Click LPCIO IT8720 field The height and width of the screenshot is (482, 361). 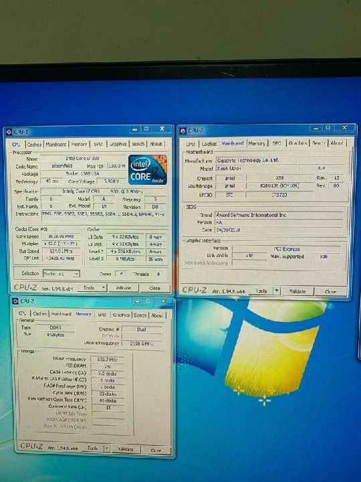[279, 195]
